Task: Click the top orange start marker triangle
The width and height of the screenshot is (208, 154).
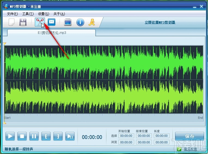Action: coord(5,44)
